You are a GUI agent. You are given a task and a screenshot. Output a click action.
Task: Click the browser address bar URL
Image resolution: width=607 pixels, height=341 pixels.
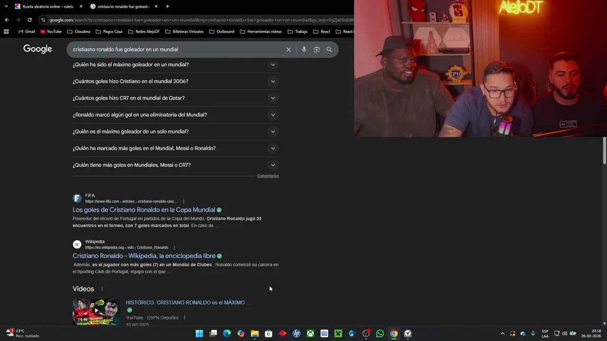(x=201, y=20)
